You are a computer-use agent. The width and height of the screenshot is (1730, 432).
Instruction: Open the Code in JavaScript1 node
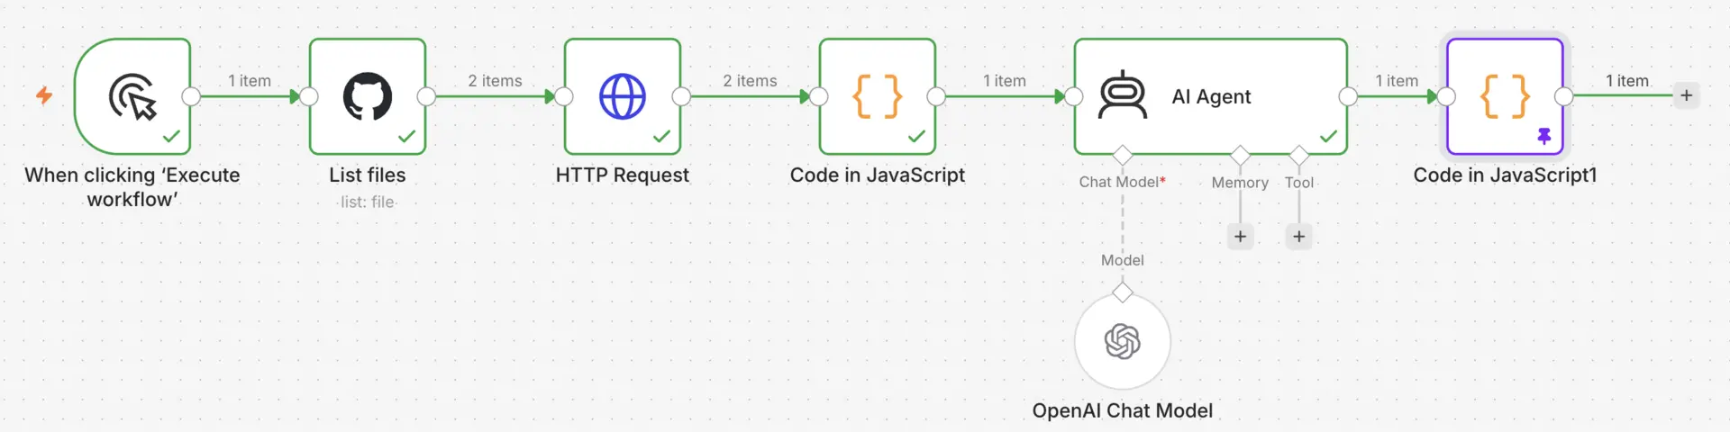(1505, 96)
